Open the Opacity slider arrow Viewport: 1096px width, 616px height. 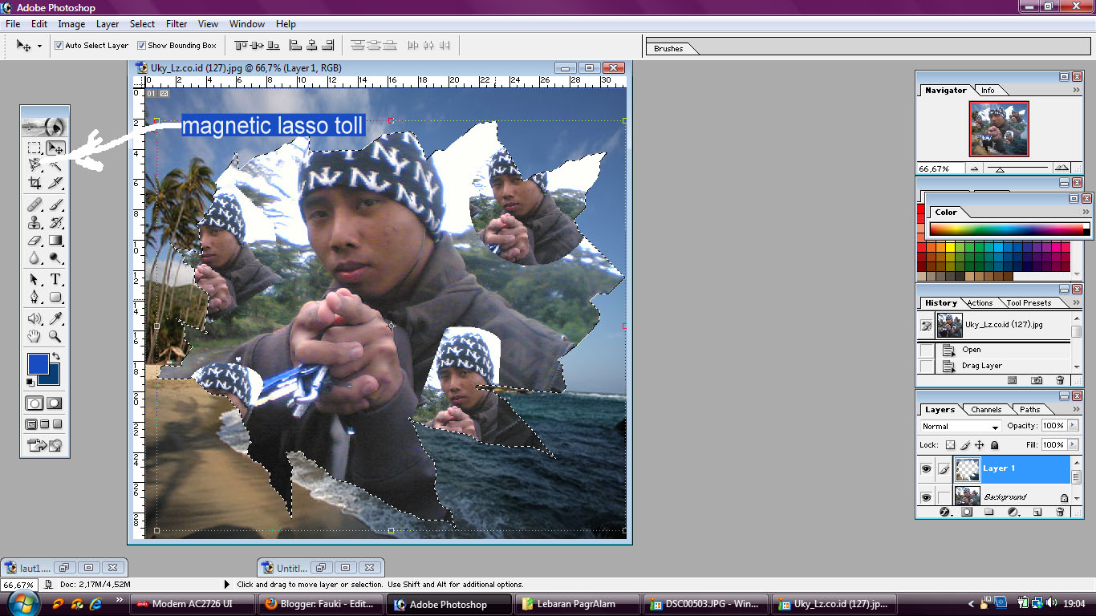[1073, 426]
